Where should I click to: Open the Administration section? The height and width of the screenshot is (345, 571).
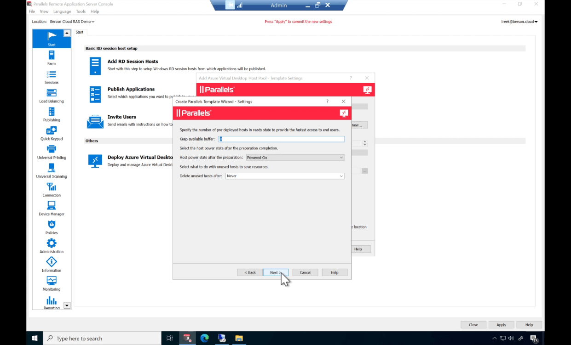[51, 246]
